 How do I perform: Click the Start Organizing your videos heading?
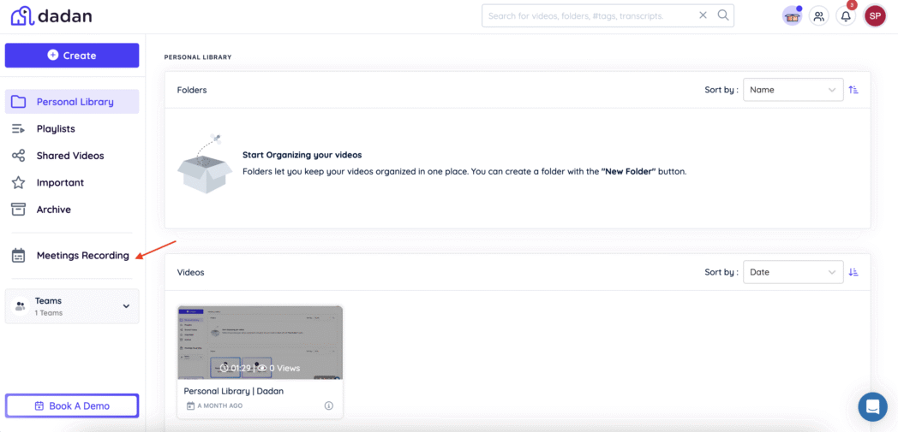coord(302,155)
